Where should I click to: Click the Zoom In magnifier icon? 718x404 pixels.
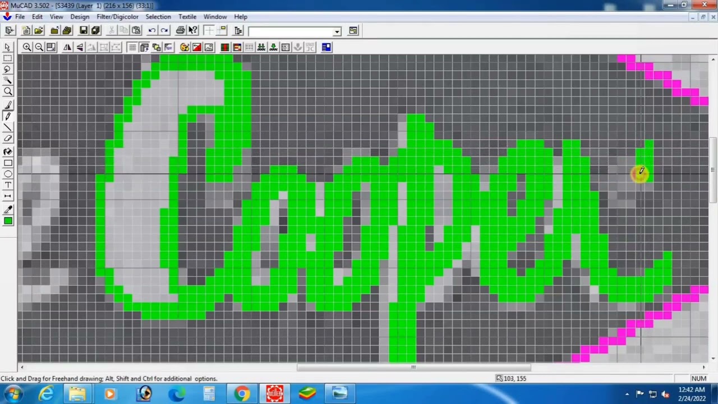[x=27, y=47]
